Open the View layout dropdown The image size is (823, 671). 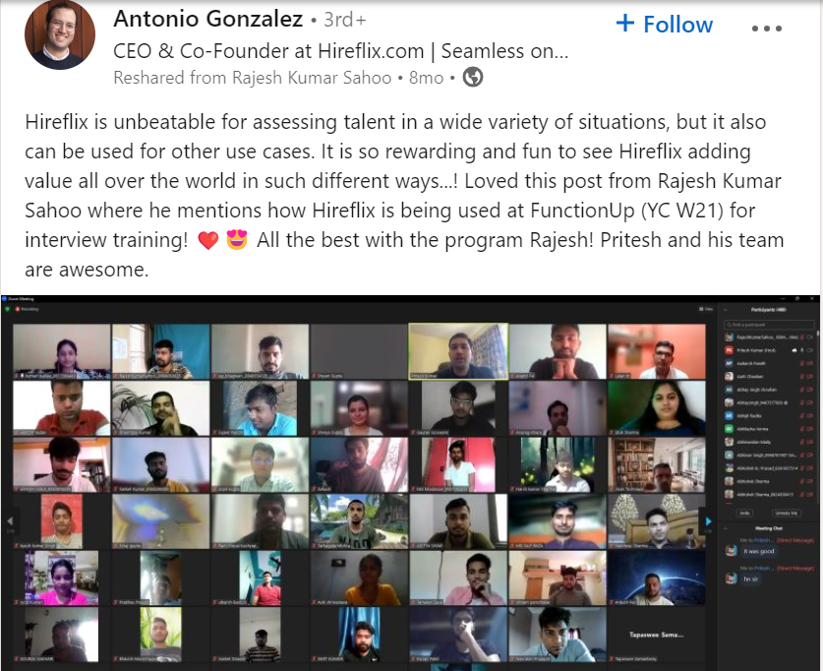(x=706, y=309)
